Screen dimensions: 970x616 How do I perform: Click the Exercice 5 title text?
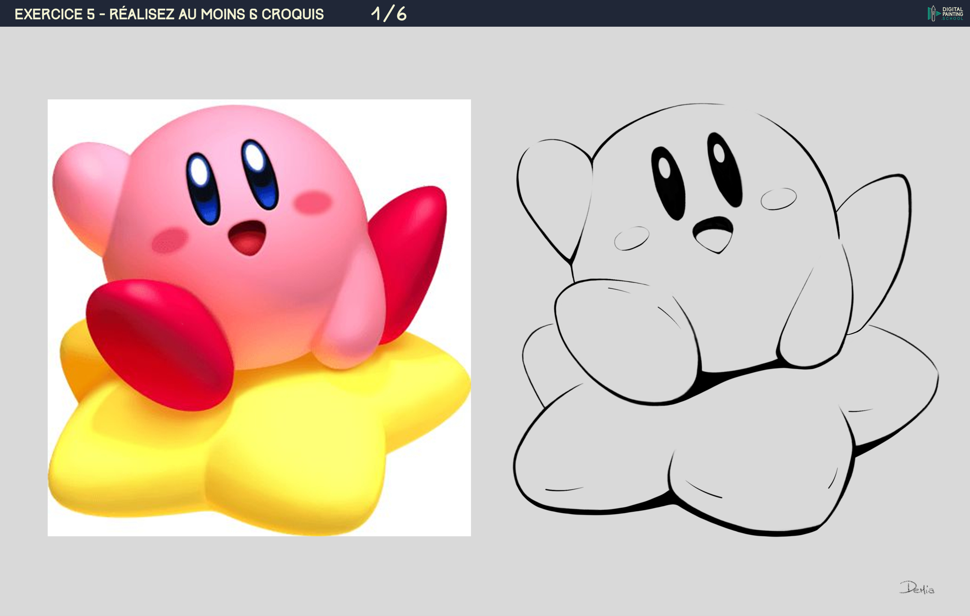pyautogui.click(x=169, y=14)
